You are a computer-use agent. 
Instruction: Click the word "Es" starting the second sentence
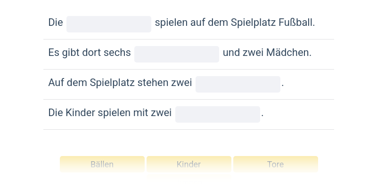pyautogui.click(x=53, y=53)
